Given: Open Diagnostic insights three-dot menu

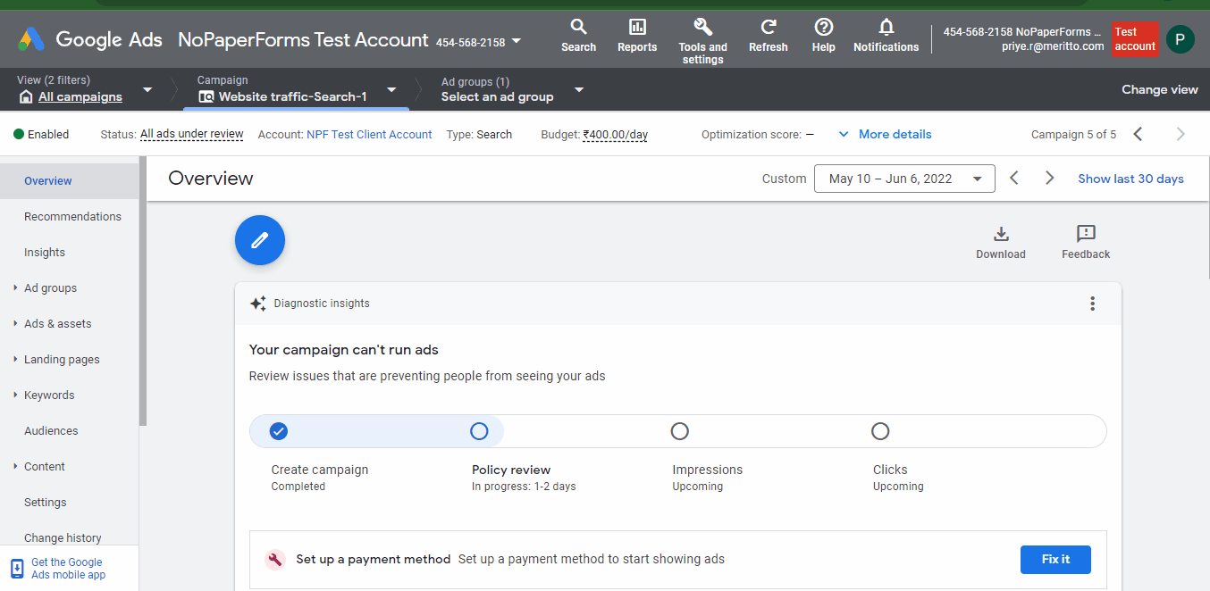Looking at the screenshot, I should click(1092, 304).
